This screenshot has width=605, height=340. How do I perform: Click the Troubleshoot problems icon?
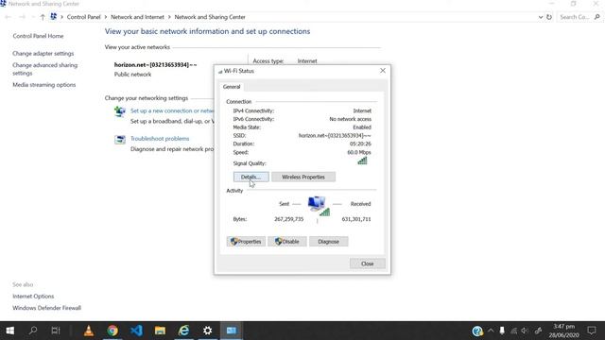[120, 140]
